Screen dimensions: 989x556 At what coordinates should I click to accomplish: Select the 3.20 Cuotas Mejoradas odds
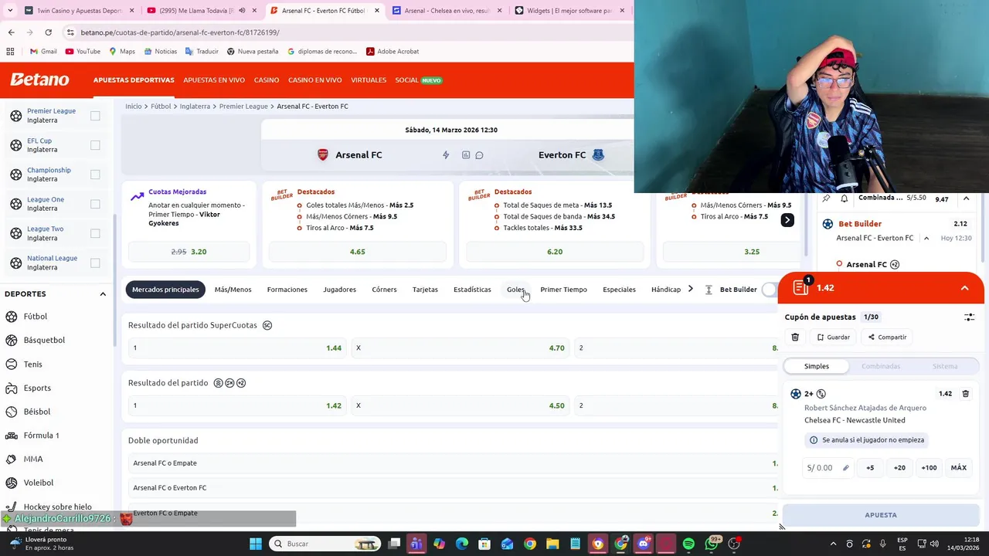[x=189, y=252]
